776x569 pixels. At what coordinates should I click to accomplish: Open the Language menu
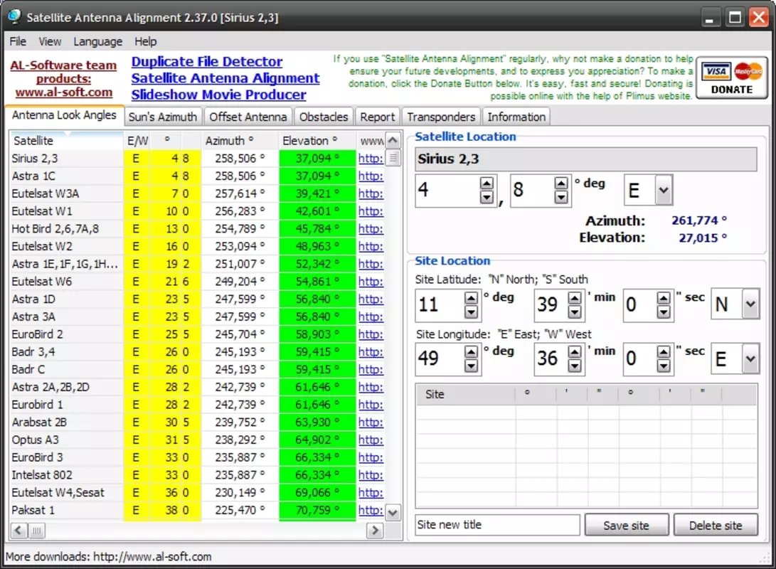(98, 41)
